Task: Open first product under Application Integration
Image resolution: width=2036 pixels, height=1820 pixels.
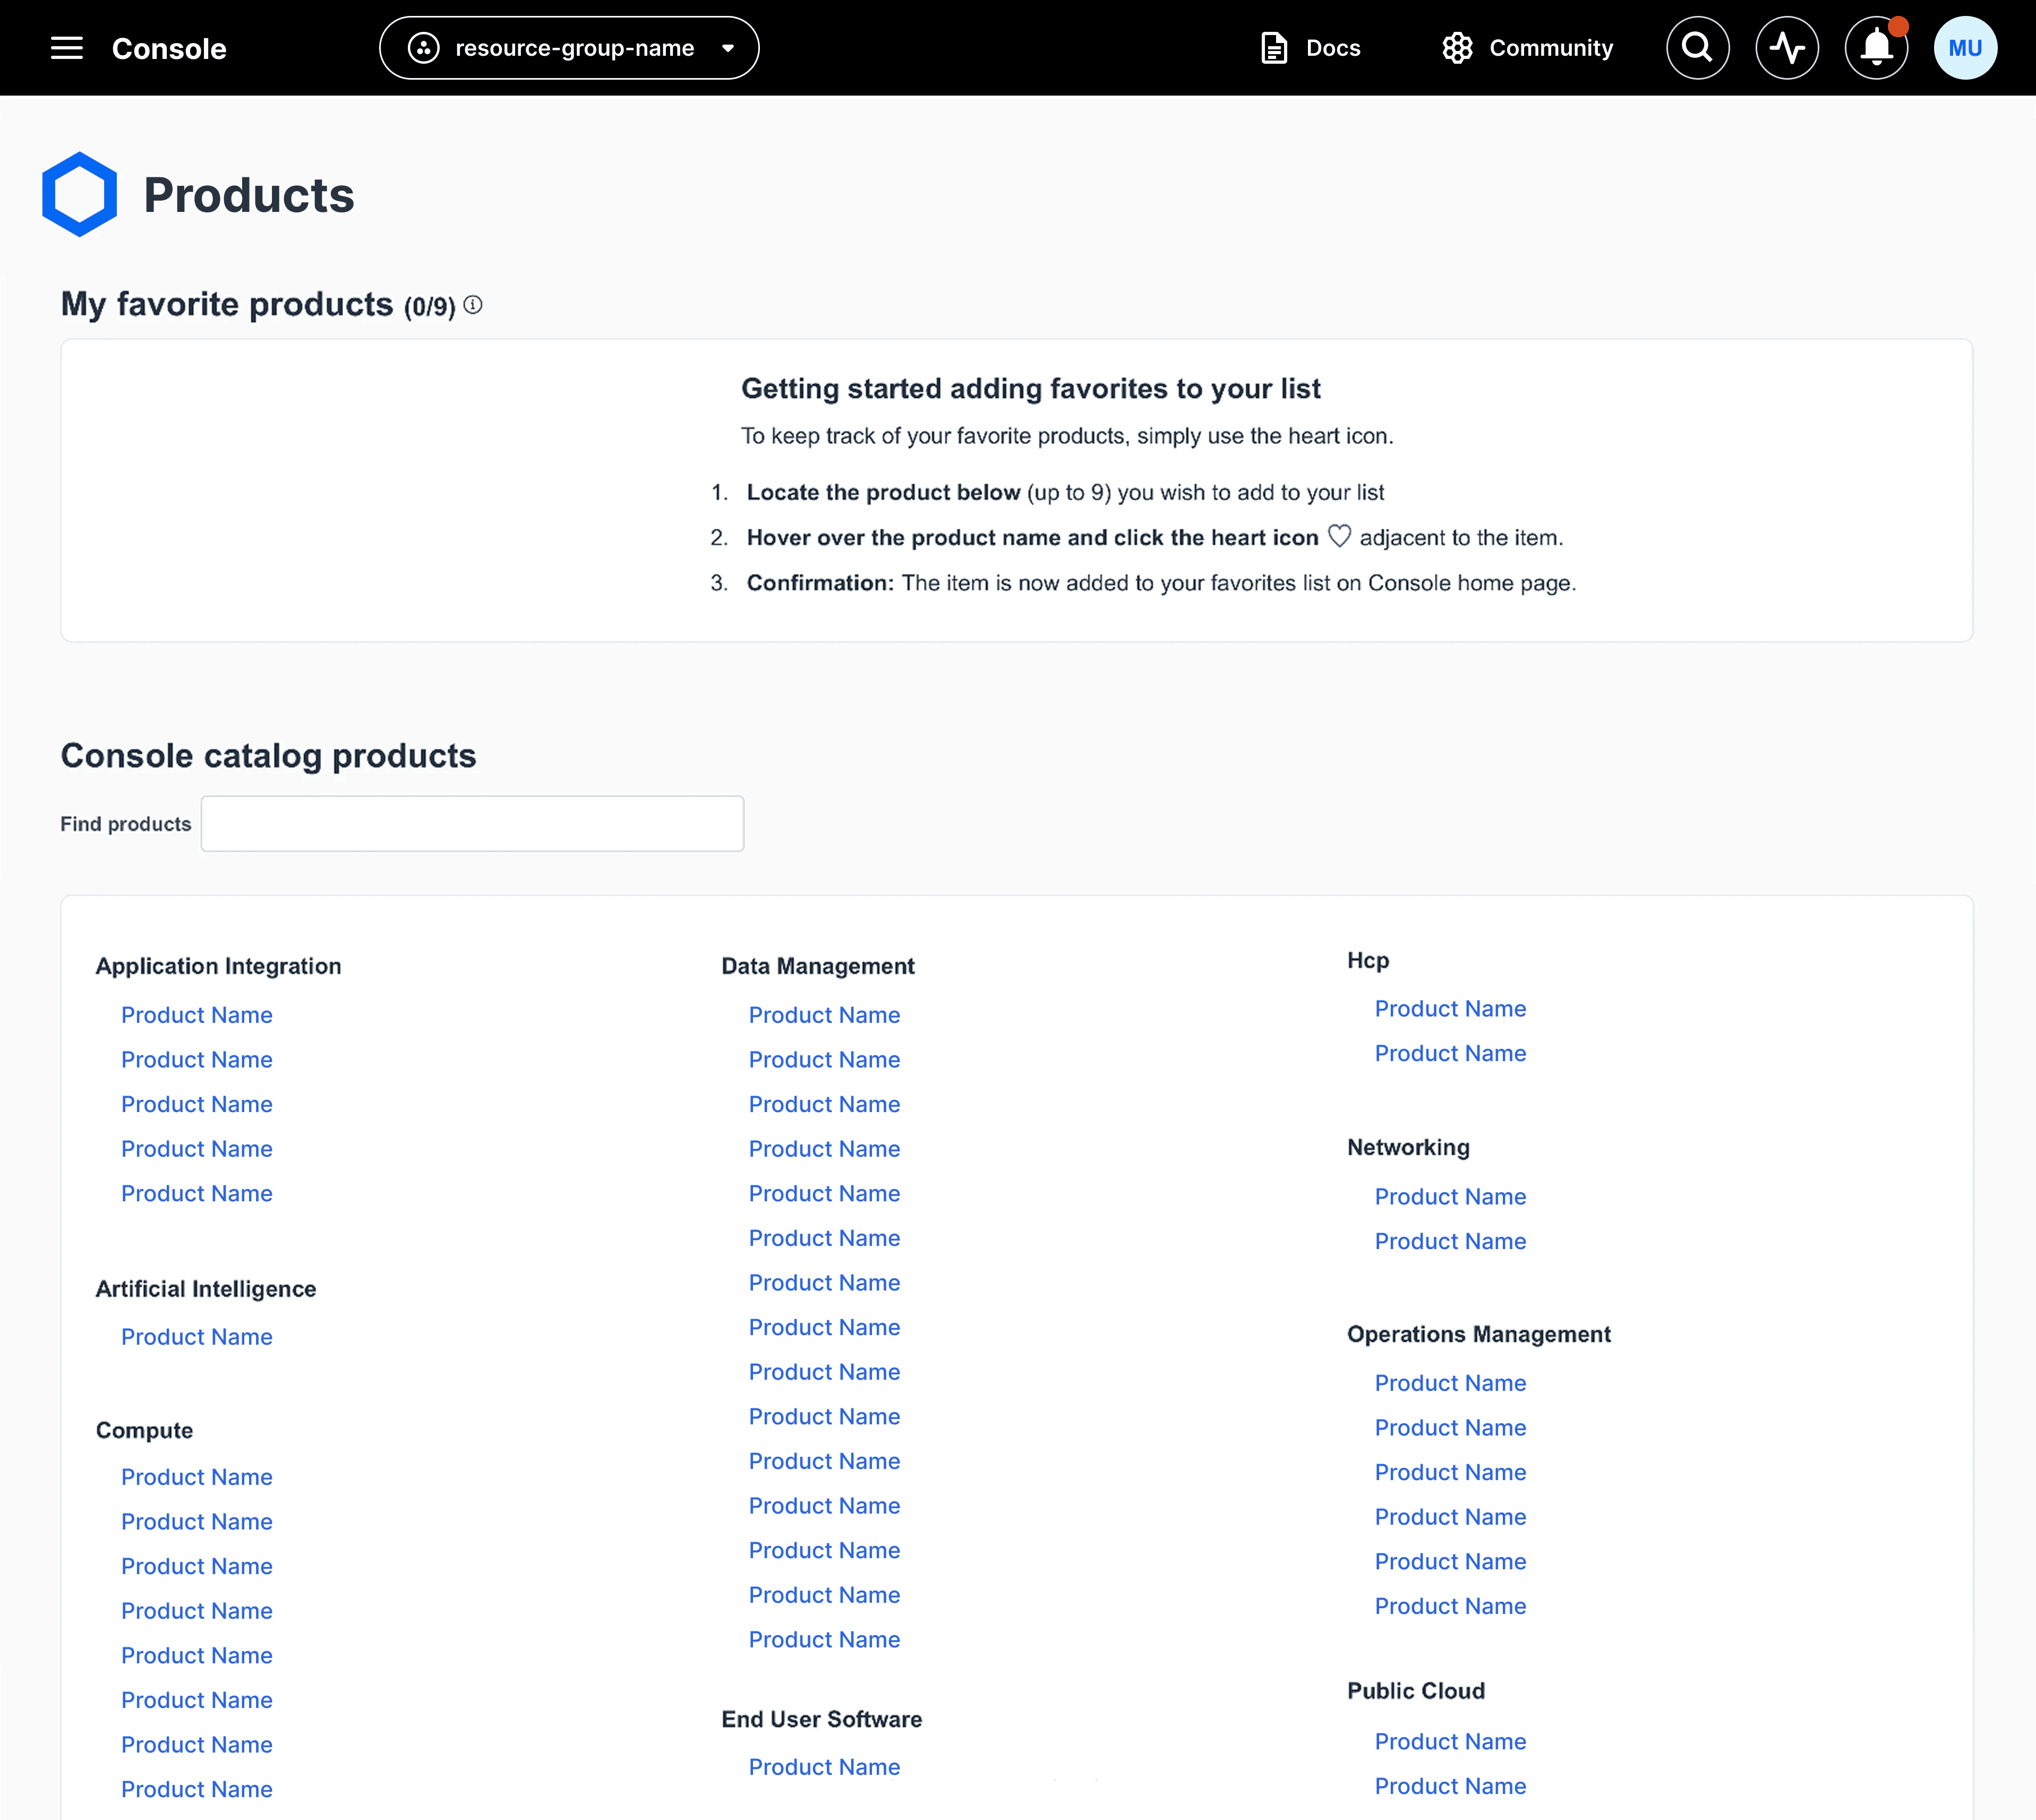Action: tap(197, 1015)
